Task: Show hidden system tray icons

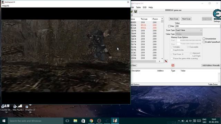Action: (x=179, y=121)
